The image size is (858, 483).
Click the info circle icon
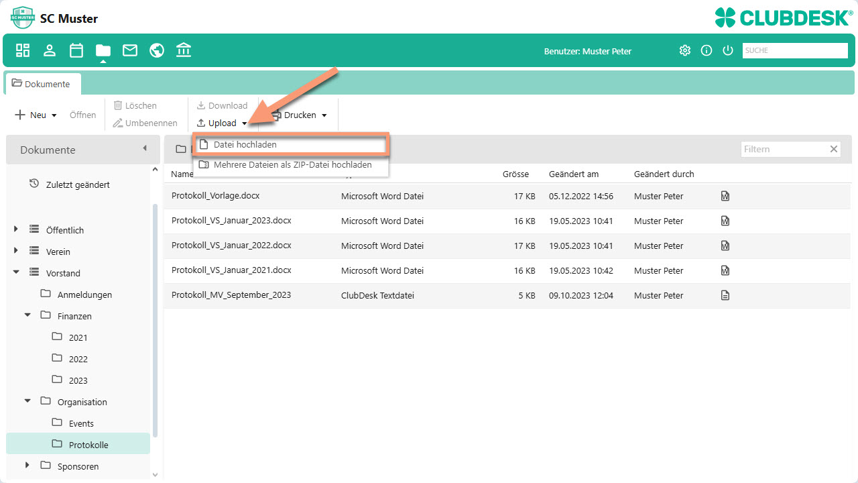coord(707,50)
